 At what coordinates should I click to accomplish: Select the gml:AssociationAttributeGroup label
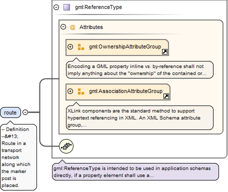[125, 91]
